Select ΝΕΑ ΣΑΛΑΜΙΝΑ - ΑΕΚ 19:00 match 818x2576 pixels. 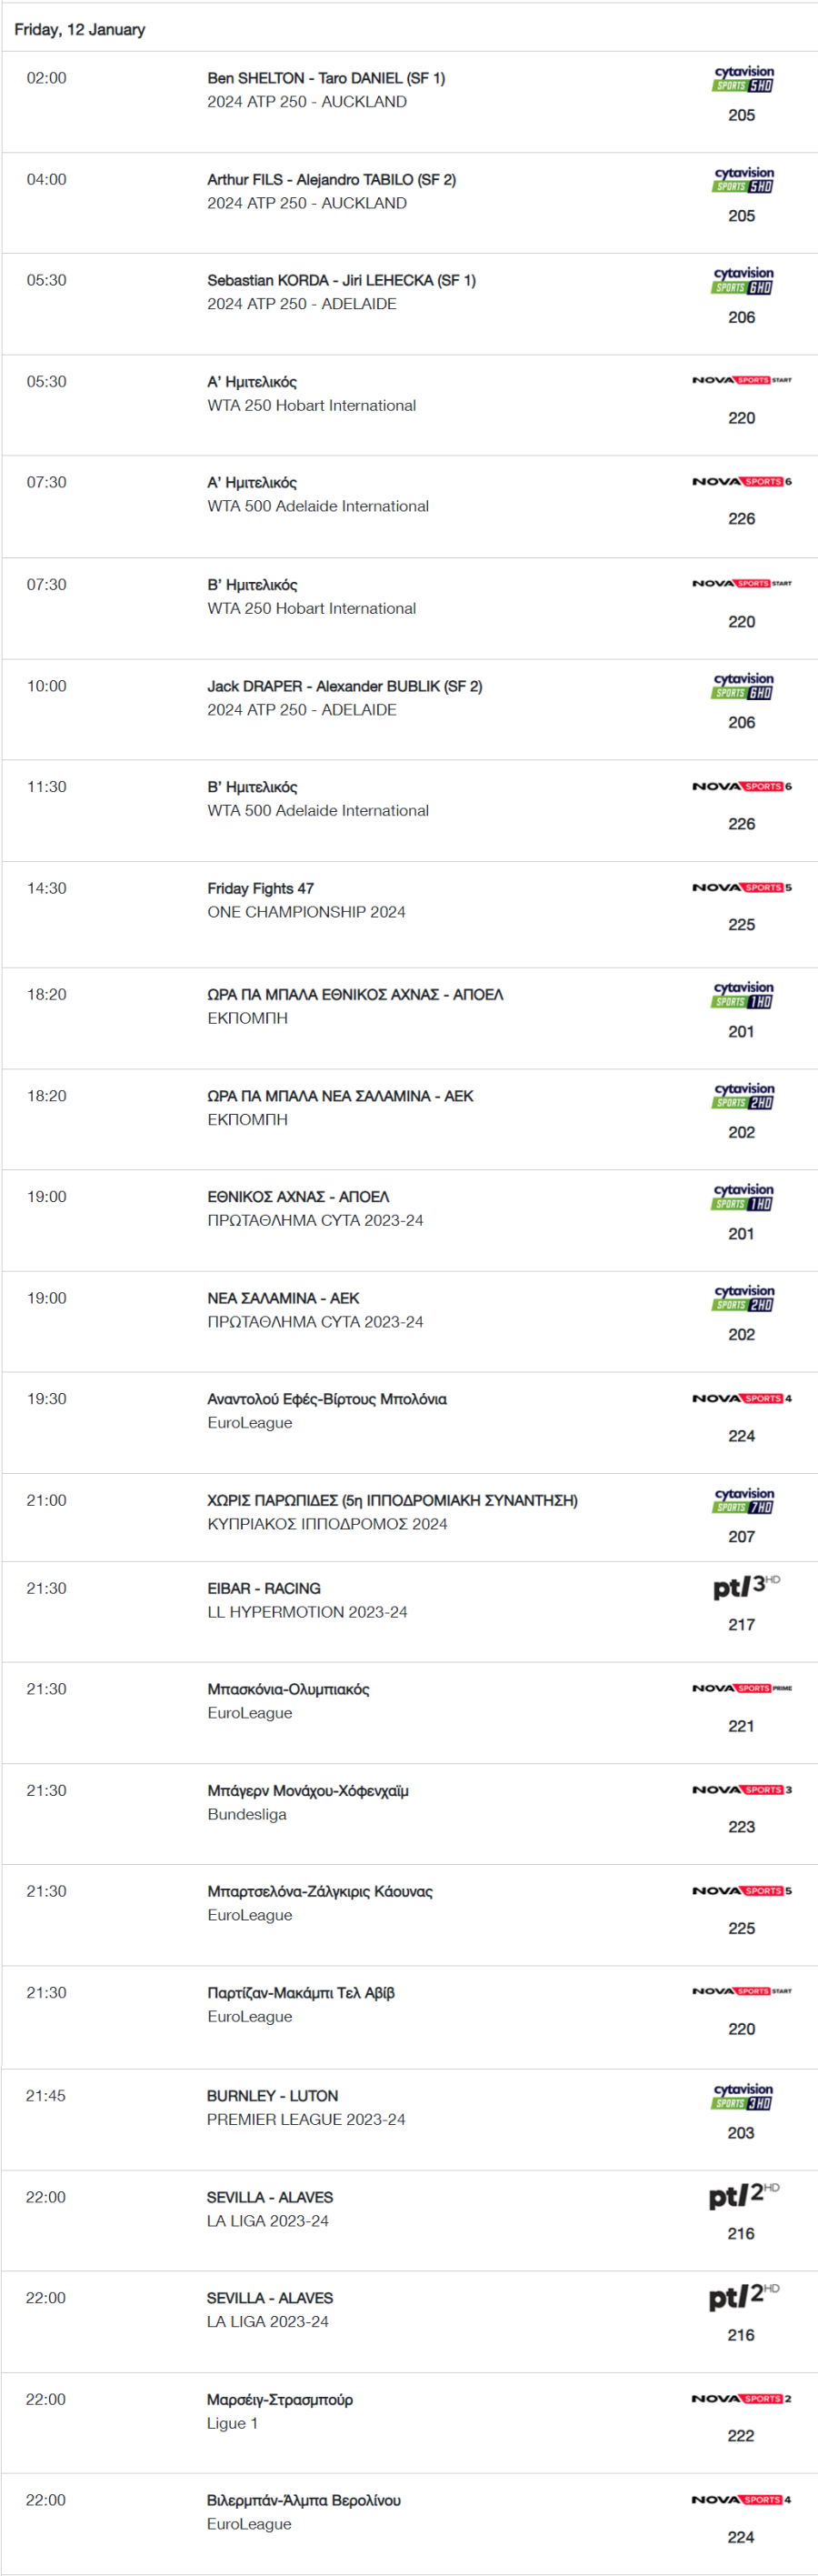[x=283, y=1299]
